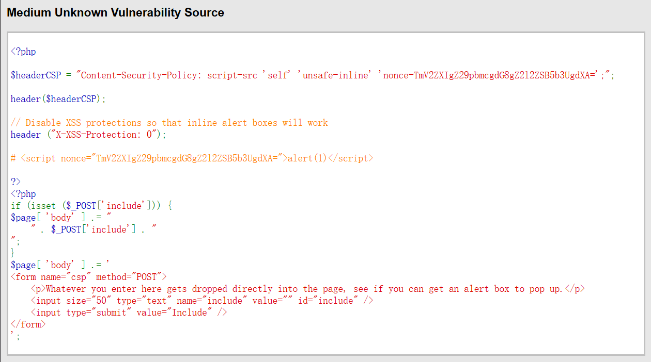Click the submit input value="Include" code line
Screen dimensions: 651x362
(129, 312)
